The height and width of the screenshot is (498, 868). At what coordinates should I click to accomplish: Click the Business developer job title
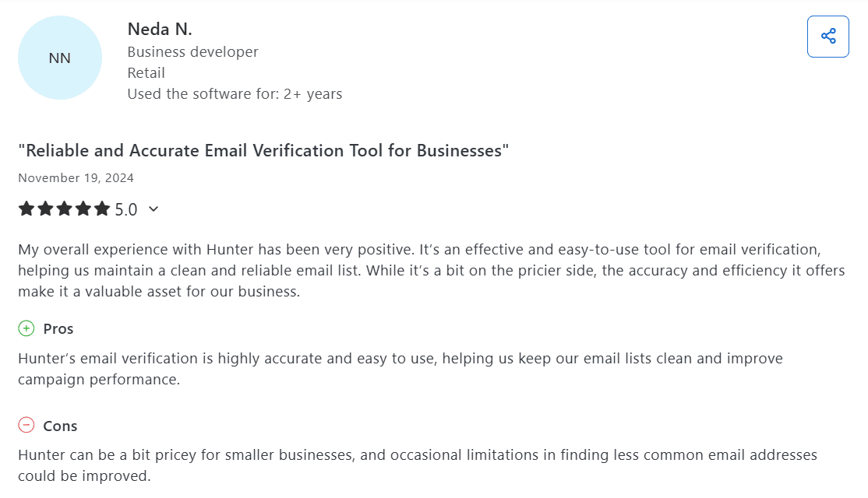(x=192, y=52)
